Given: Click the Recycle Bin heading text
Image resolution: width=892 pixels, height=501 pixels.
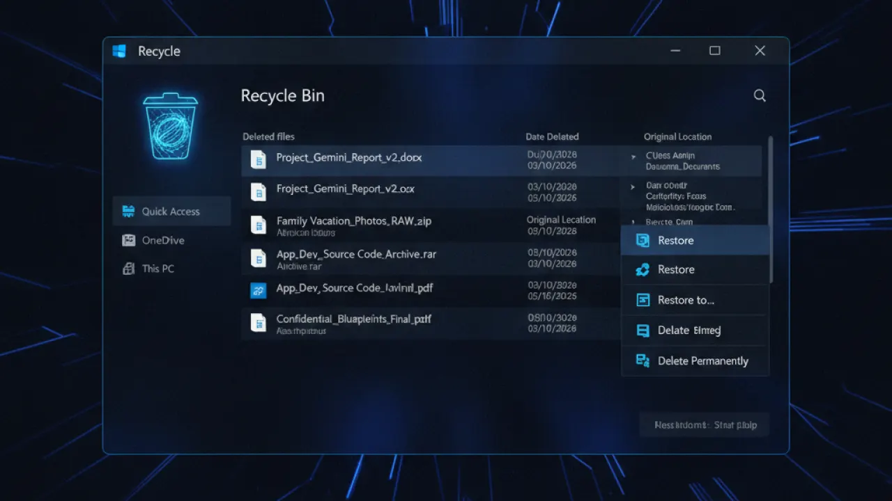Looking at the screenshot, I should pos(282,96).
